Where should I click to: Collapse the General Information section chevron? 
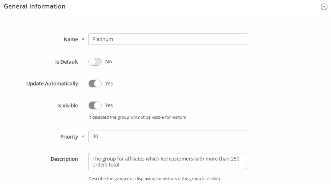pos(324,7)
